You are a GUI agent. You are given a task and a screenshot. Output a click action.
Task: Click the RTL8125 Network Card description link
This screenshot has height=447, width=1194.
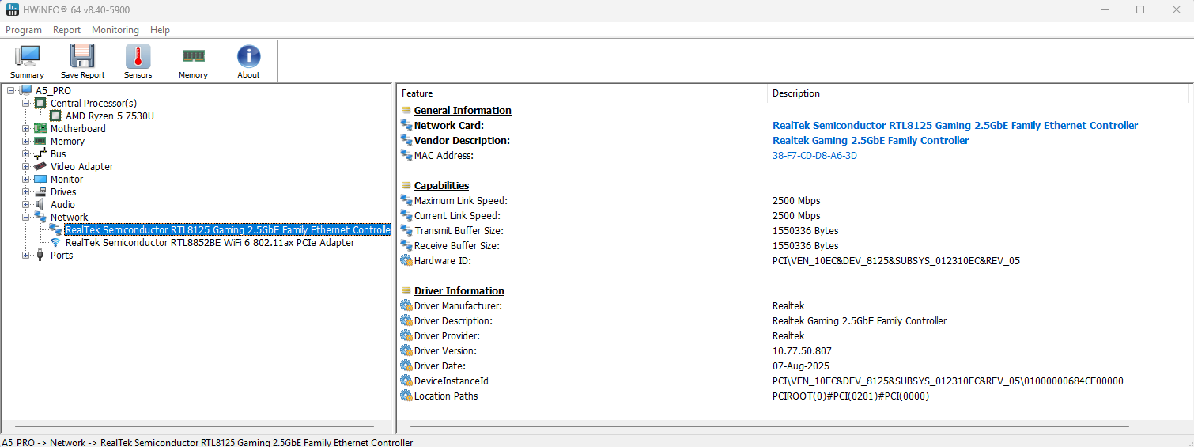(x=954, y=126)
